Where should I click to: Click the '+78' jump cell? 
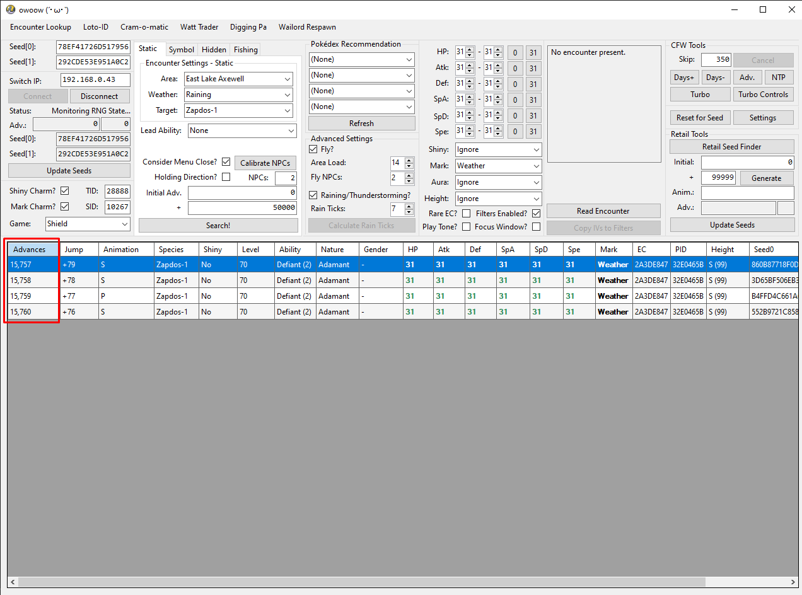(79, 280)
